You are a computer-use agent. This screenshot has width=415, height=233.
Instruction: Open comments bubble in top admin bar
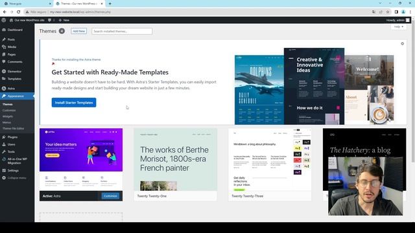51,20
